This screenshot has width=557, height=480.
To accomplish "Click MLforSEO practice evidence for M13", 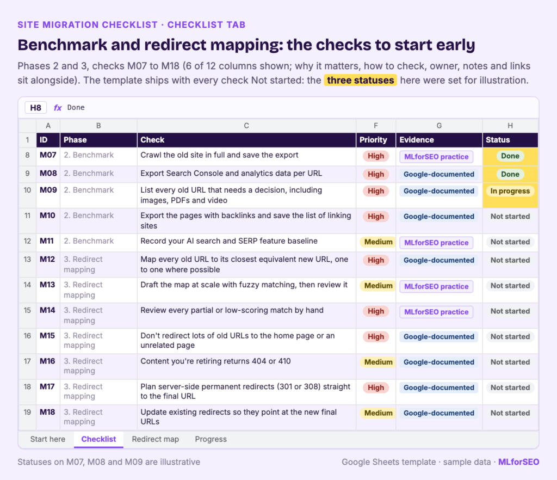I will point(436,286).
